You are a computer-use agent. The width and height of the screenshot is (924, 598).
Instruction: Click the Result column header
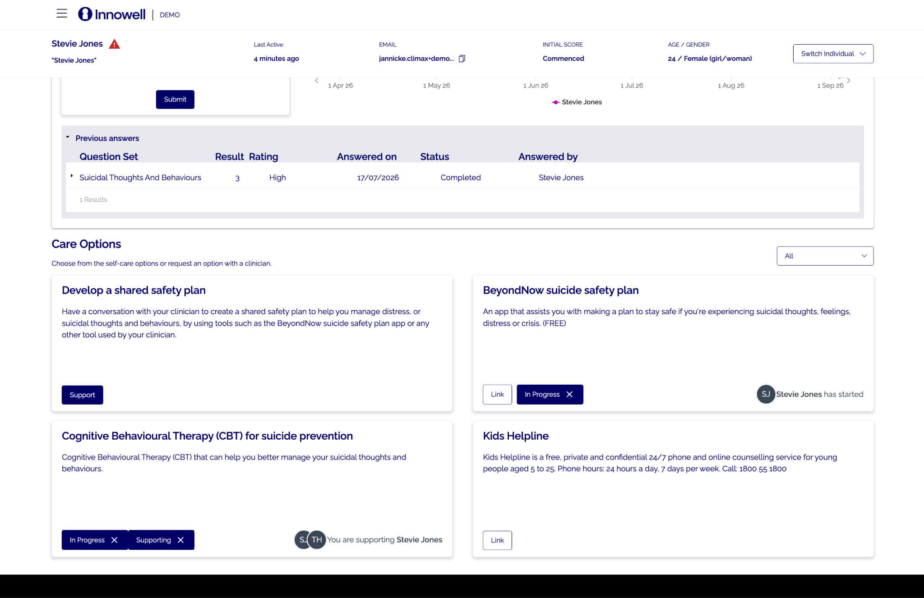click(x=229, y=157)
